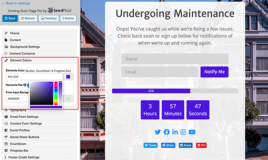Switch to Desktop preview
268x160 pixels.
(49, 19)
